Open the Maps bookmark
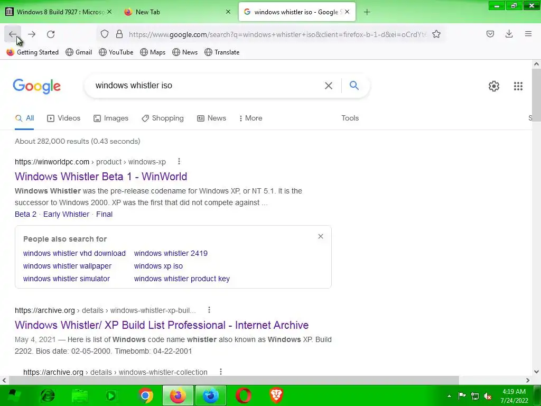 point(153,52)
